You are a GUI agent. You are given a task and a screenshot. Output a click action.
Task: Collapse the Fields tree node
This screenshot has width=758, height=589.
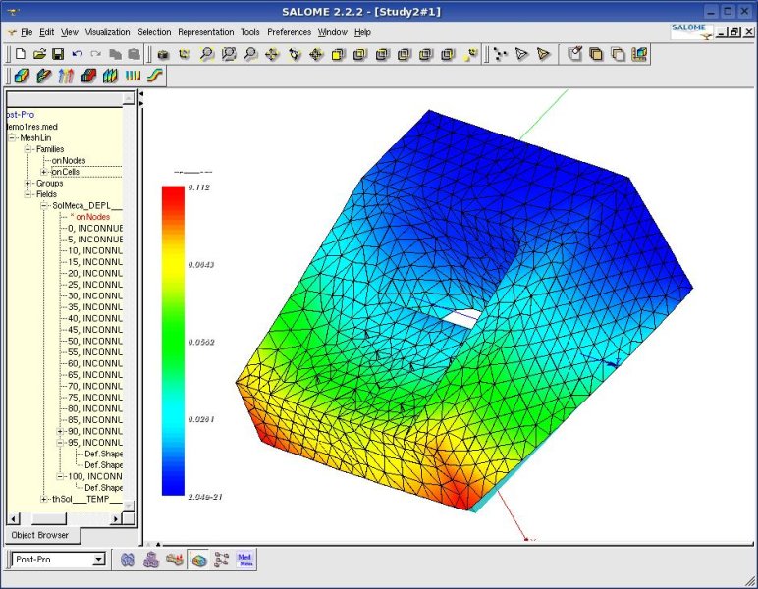[x=27, y=194]
